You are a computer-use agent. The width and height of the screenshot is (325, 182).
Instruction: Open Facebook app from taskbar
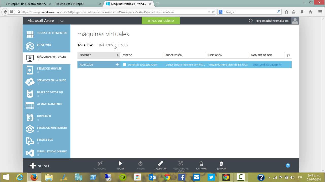click(182, 177)
